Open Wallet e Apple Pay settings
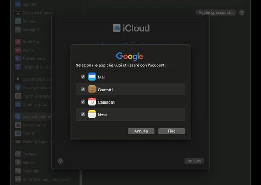Screen dimensions: 261x185 click(x=33, y=142)
